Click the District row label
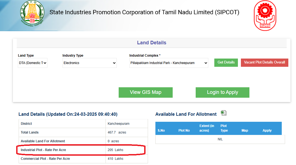Viewport: 296px width, 165px height. [26, 124]
